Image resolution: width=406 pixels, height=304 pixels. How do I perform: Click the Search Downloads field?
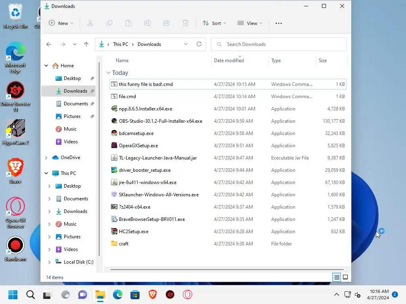point(279,44)
